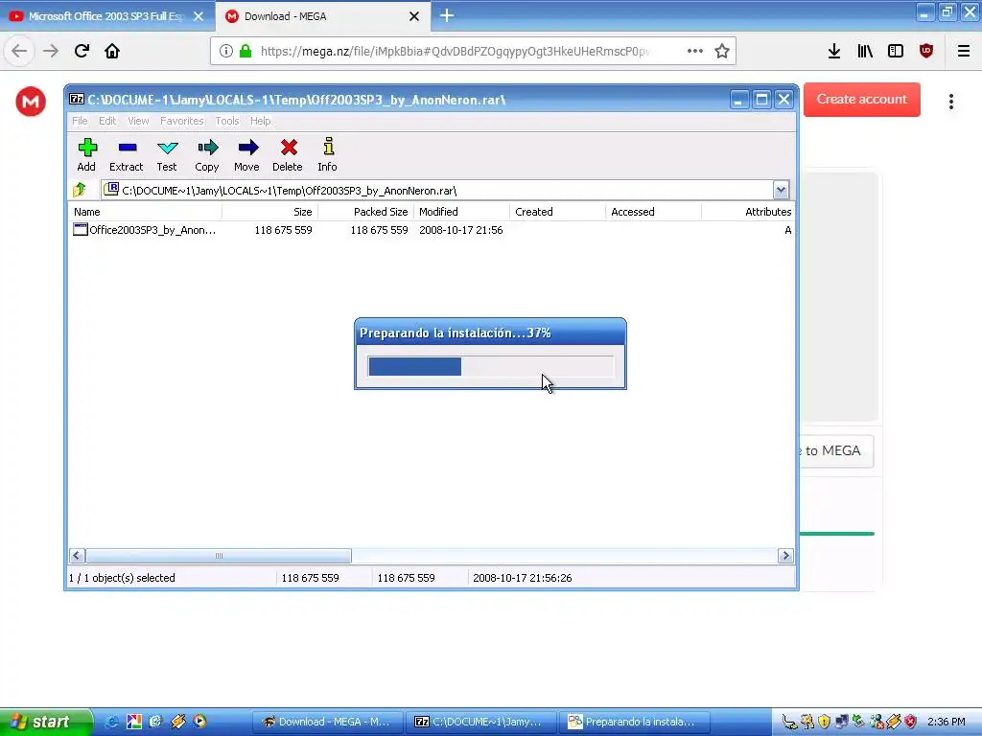Open the Favorites menu in 7-Zip
The height and width of the screenshot is (736, 982).
tap(181, 121)
